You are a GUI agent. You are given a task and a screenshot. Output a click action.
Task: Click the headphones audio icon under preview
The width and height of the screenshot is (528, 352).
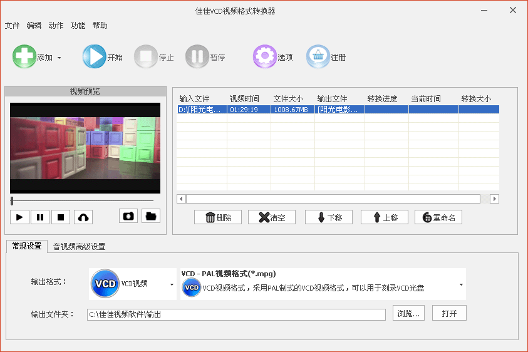point(83,217)
